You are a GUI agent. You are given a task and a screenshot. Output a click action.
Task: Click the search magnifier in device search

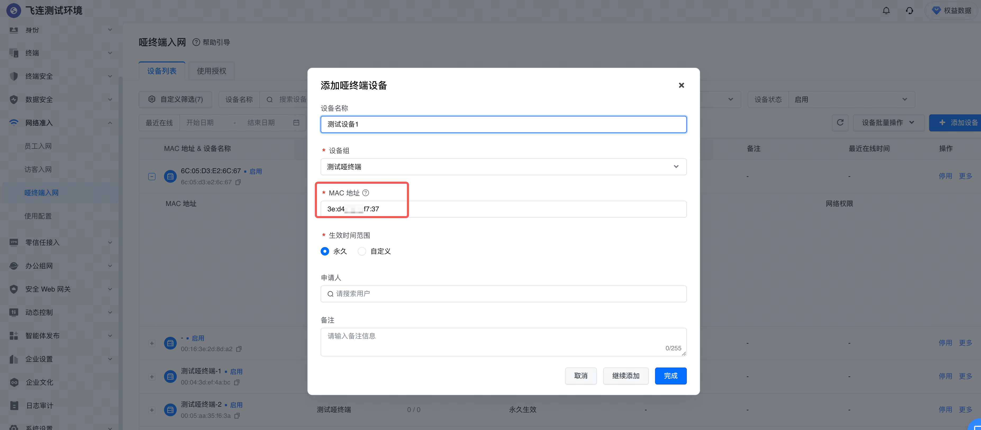click(x=270, y=100)
